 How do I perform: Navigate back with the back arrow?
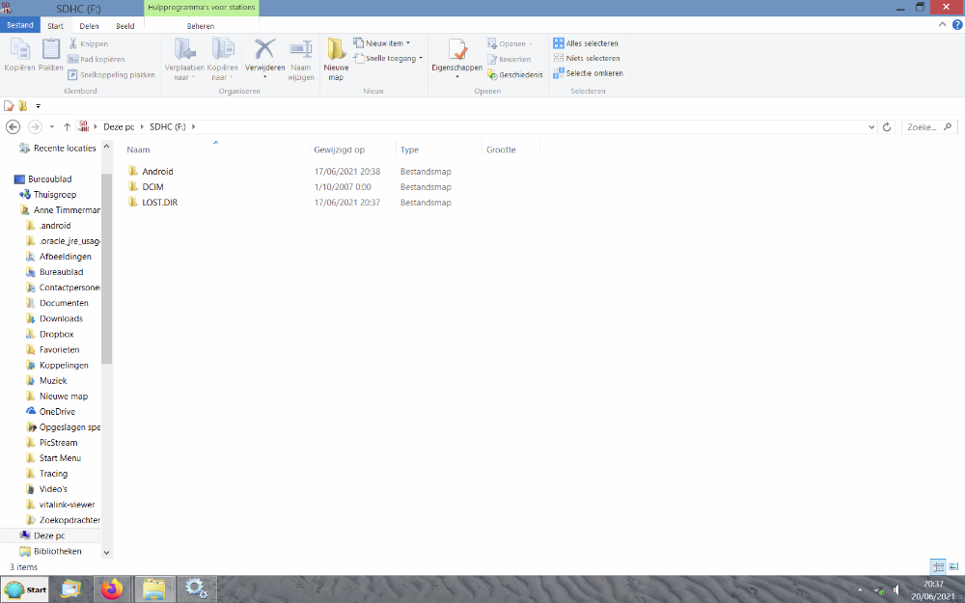pyautogui.click(x=14, y=126)
